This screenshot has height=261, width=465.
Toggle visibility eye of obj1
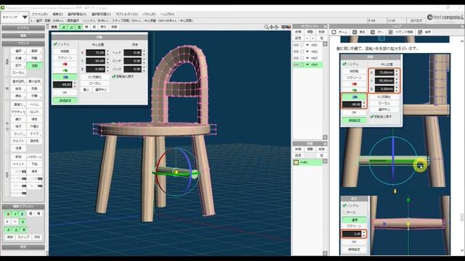click(296, 45)
